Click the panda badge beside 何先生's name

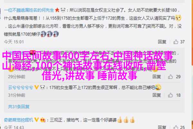pos(63,10)
